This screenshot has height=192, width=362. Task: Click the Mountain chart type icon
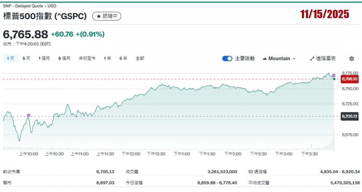pos(265,59)
